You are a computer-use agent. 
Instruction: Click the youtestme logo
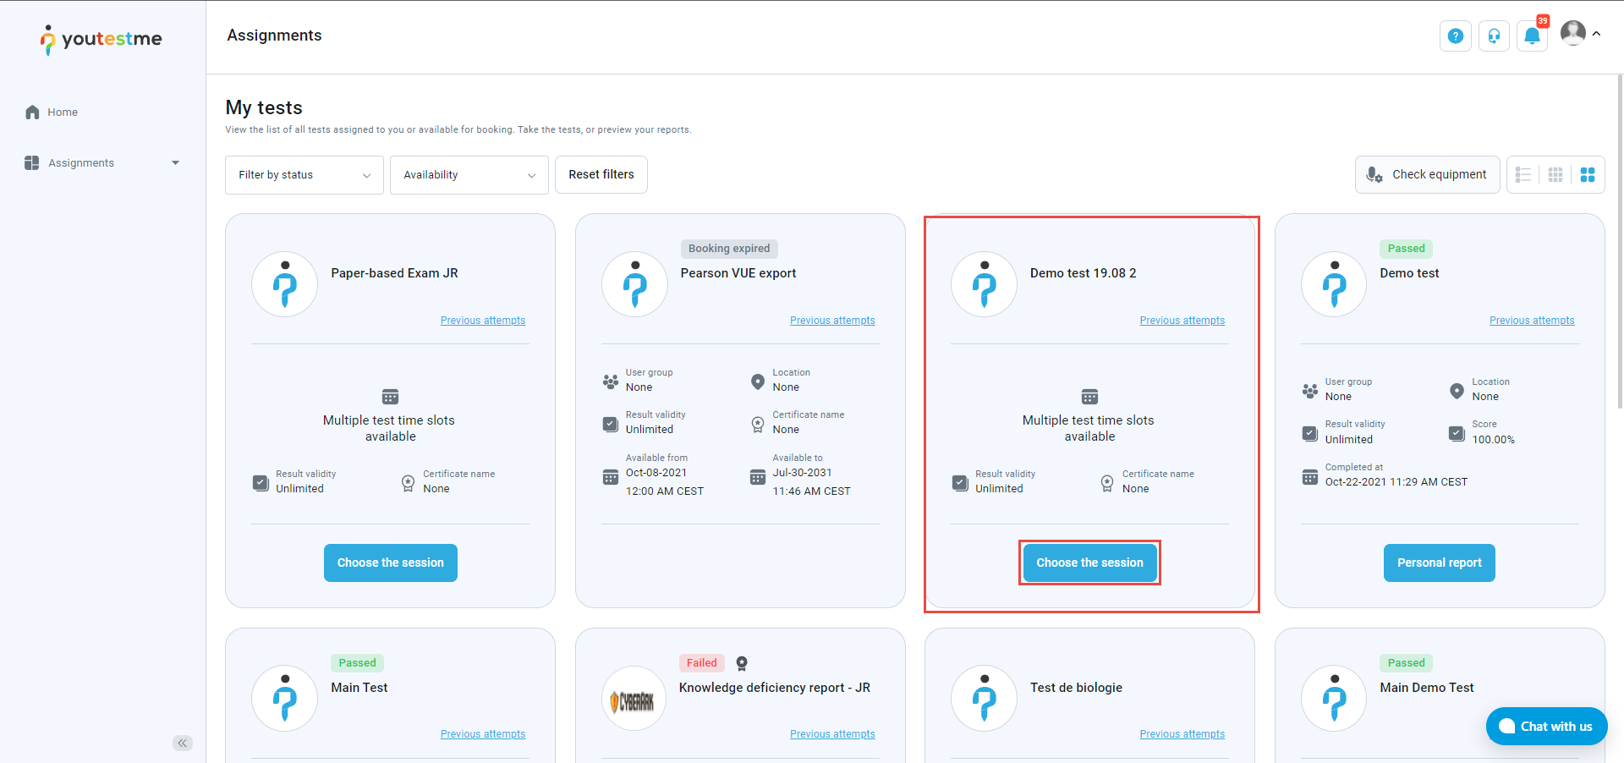101,39
